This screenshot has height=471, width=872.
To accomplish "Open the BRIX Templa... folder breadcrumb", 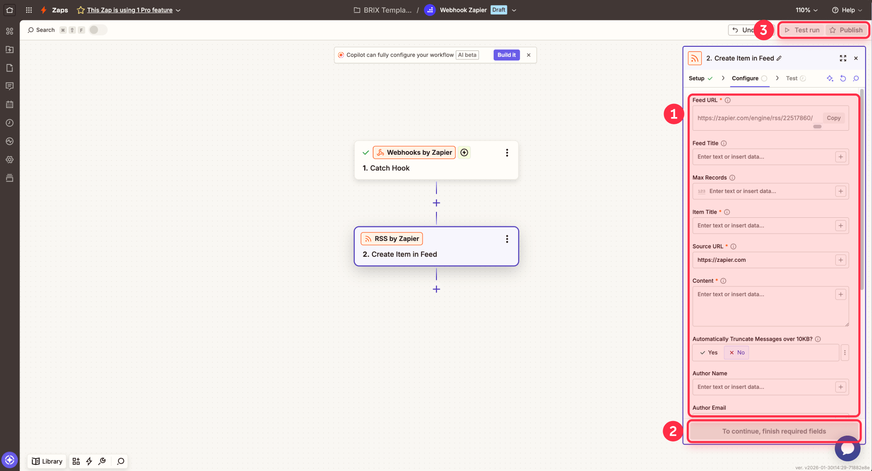I will [x=383, y=10].
